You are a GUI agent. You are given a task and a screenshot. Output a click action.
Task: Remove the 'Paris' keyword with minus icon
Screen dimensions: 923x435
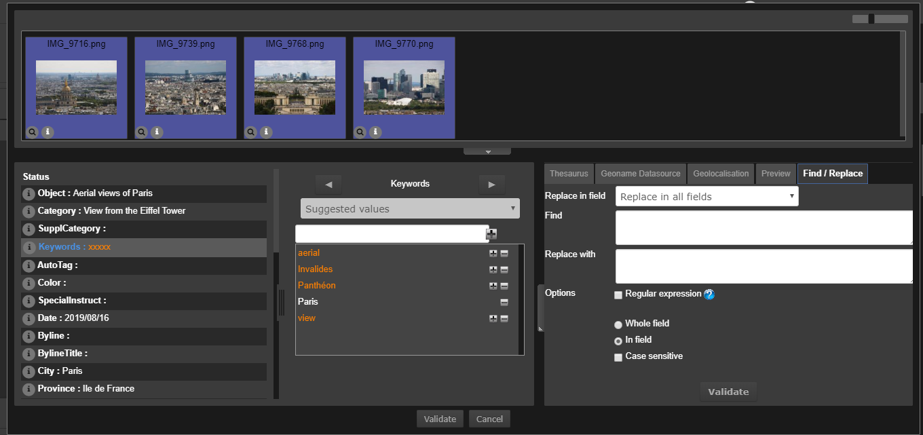point(504,302)
